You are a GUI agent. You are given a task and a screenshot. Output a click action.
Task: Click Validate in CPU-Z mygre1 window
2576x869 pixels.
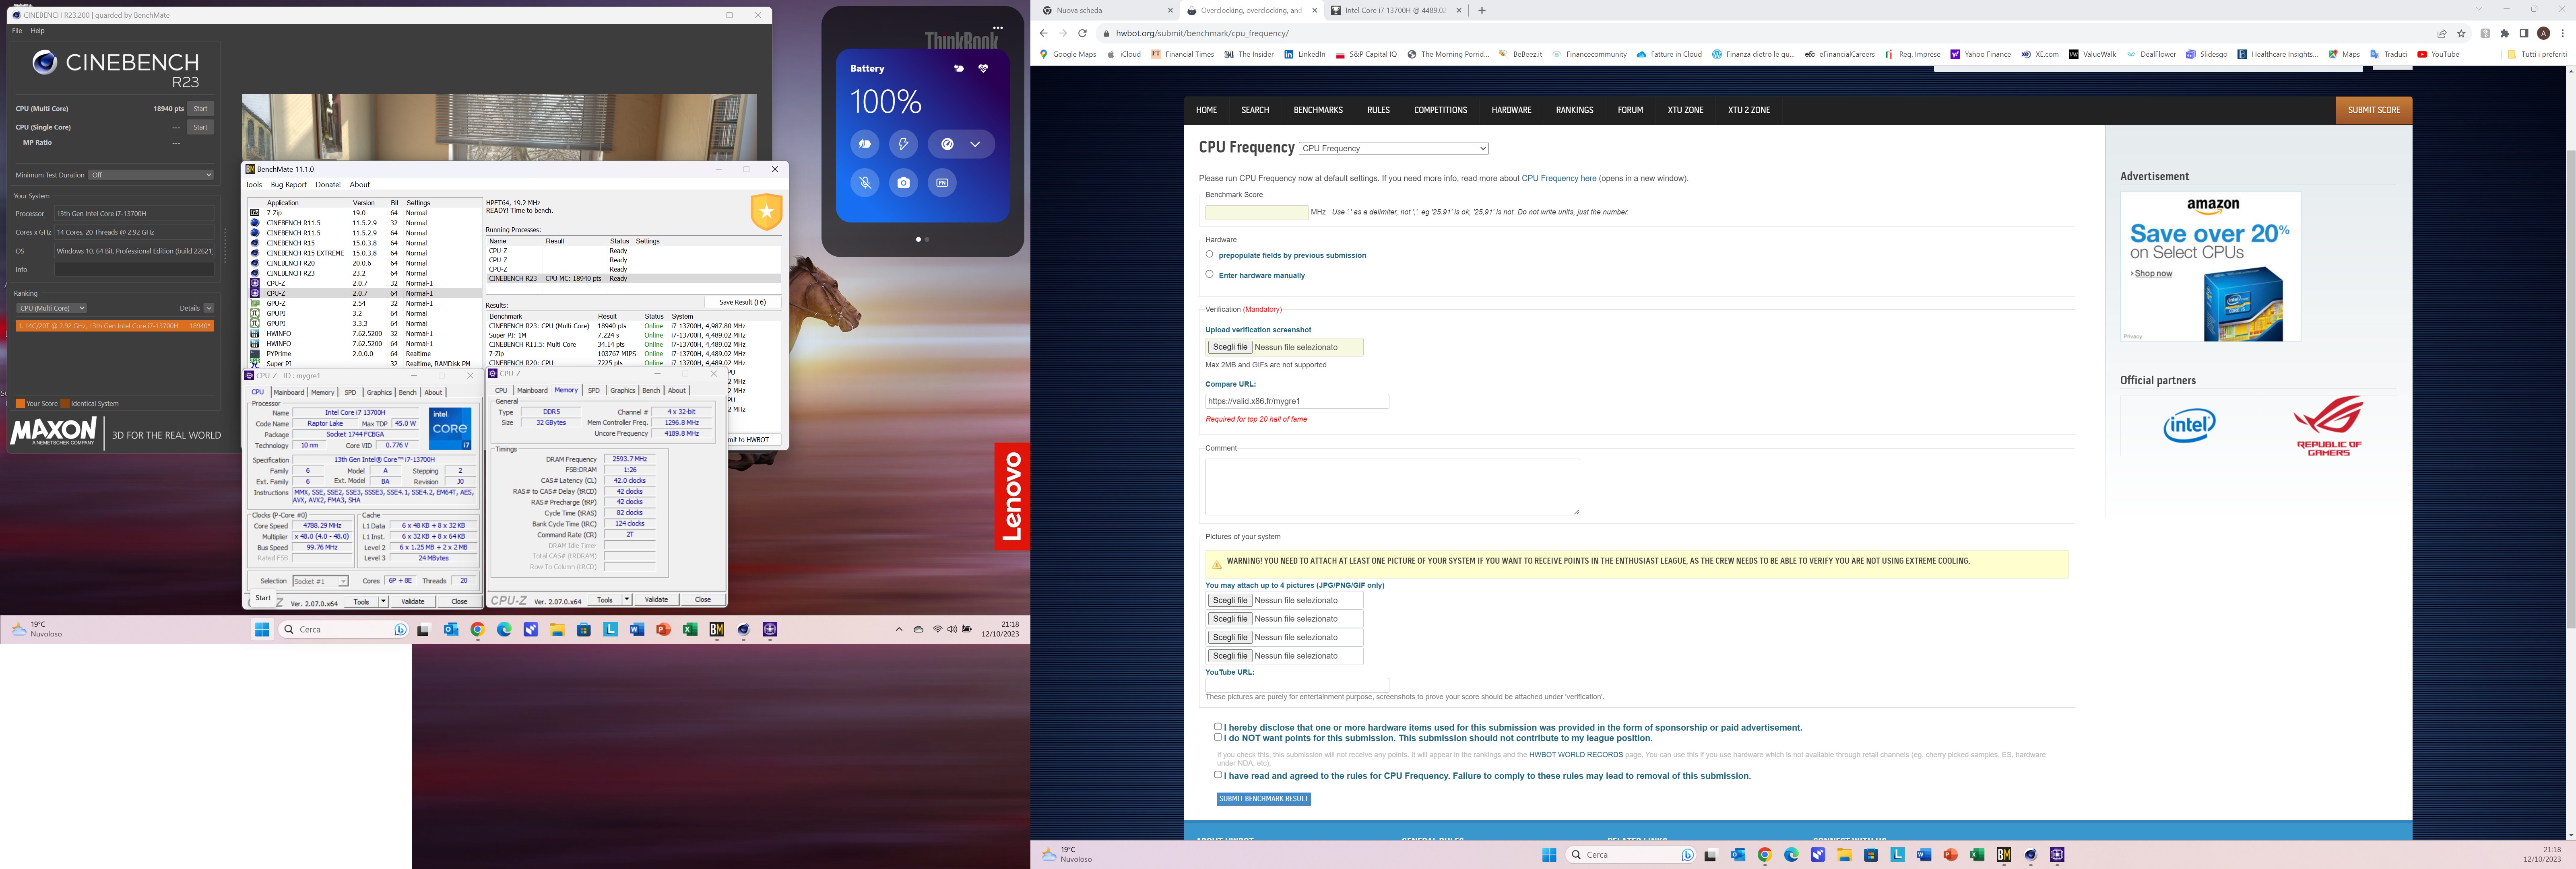click(412, 602)
